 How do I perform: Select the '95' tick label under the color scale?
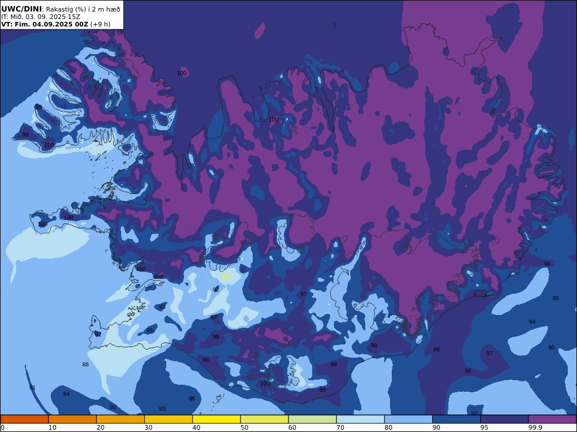point(484,427)
